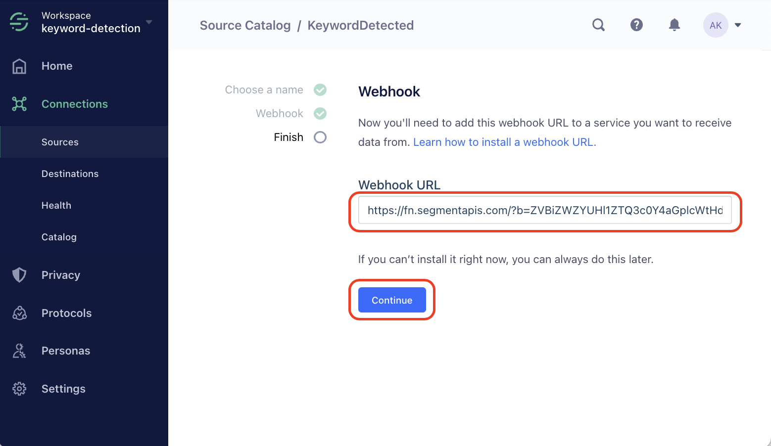Open Health in sidebar
Viewport: 771px width, 446px height.
(56, 205)
